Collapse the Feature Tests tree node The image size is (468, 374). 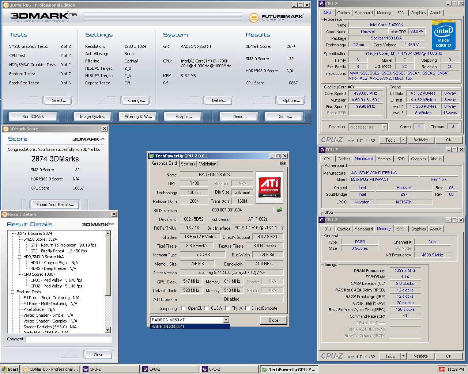(x=13, y=292)
